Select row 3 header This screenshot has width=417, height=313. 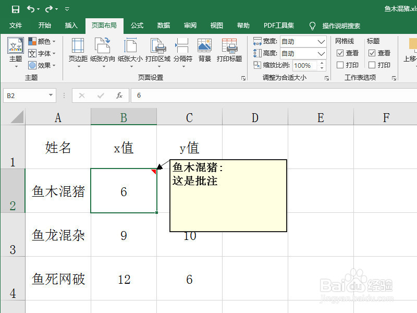pyautogui.click(x=13, y=234)
